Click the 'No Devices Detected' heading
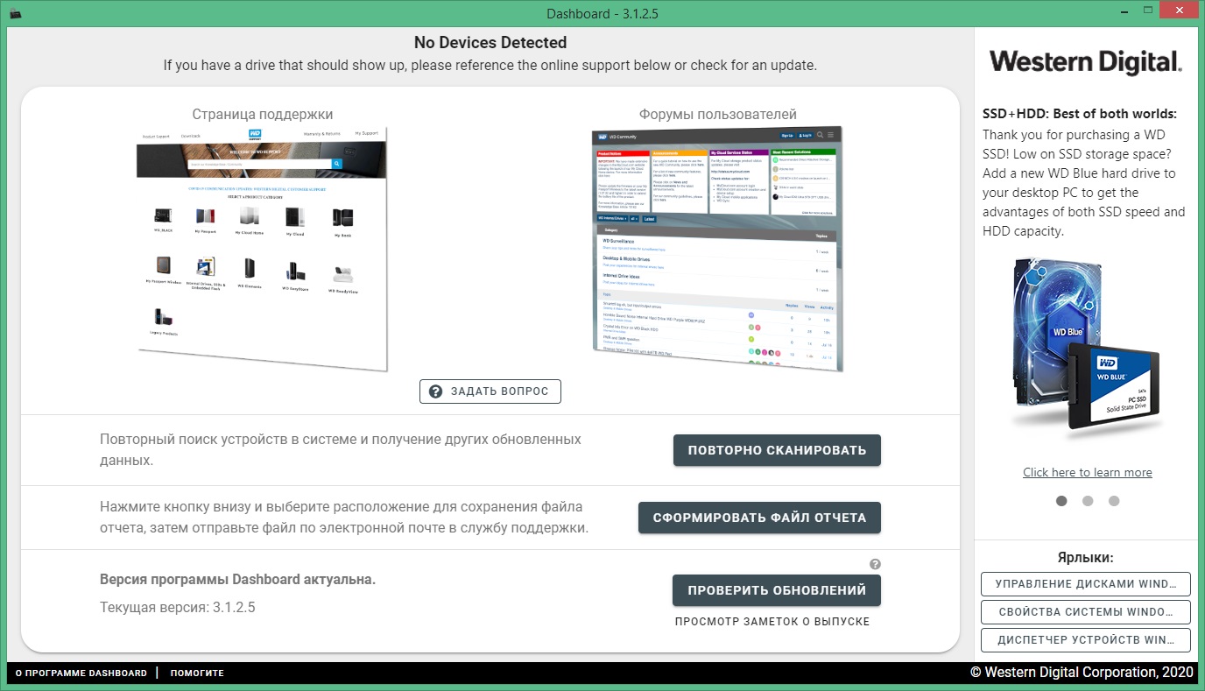1205x691 pixels. (490, 42)
